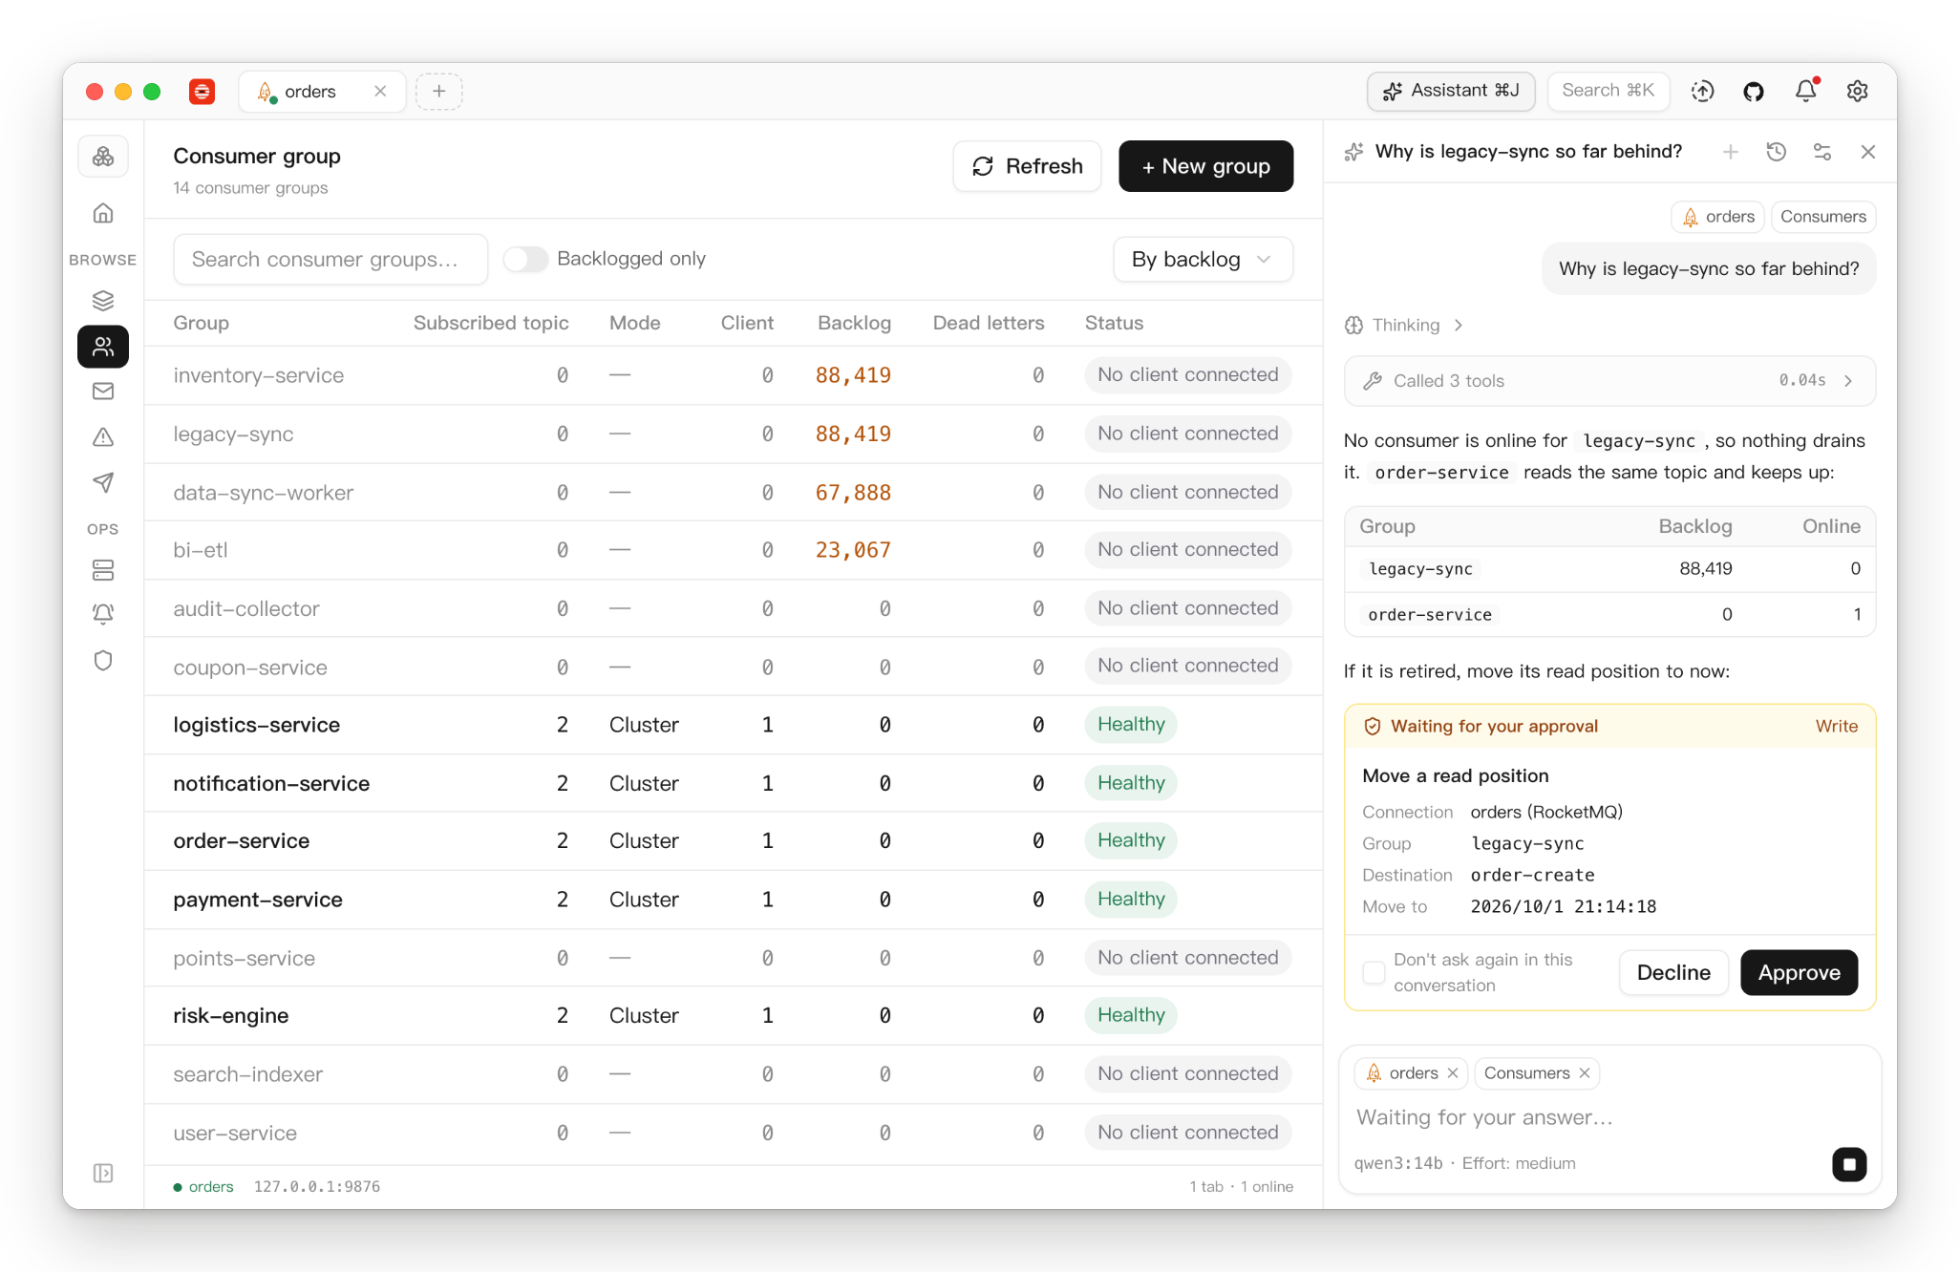The image size is (1960, 1272).
Task: Click the qwen3:14b model label
Action: pos(1397,1164)
